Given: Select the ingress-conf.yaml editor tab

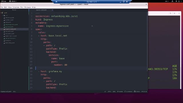Looking at the screenshot, I should [41, 10].
